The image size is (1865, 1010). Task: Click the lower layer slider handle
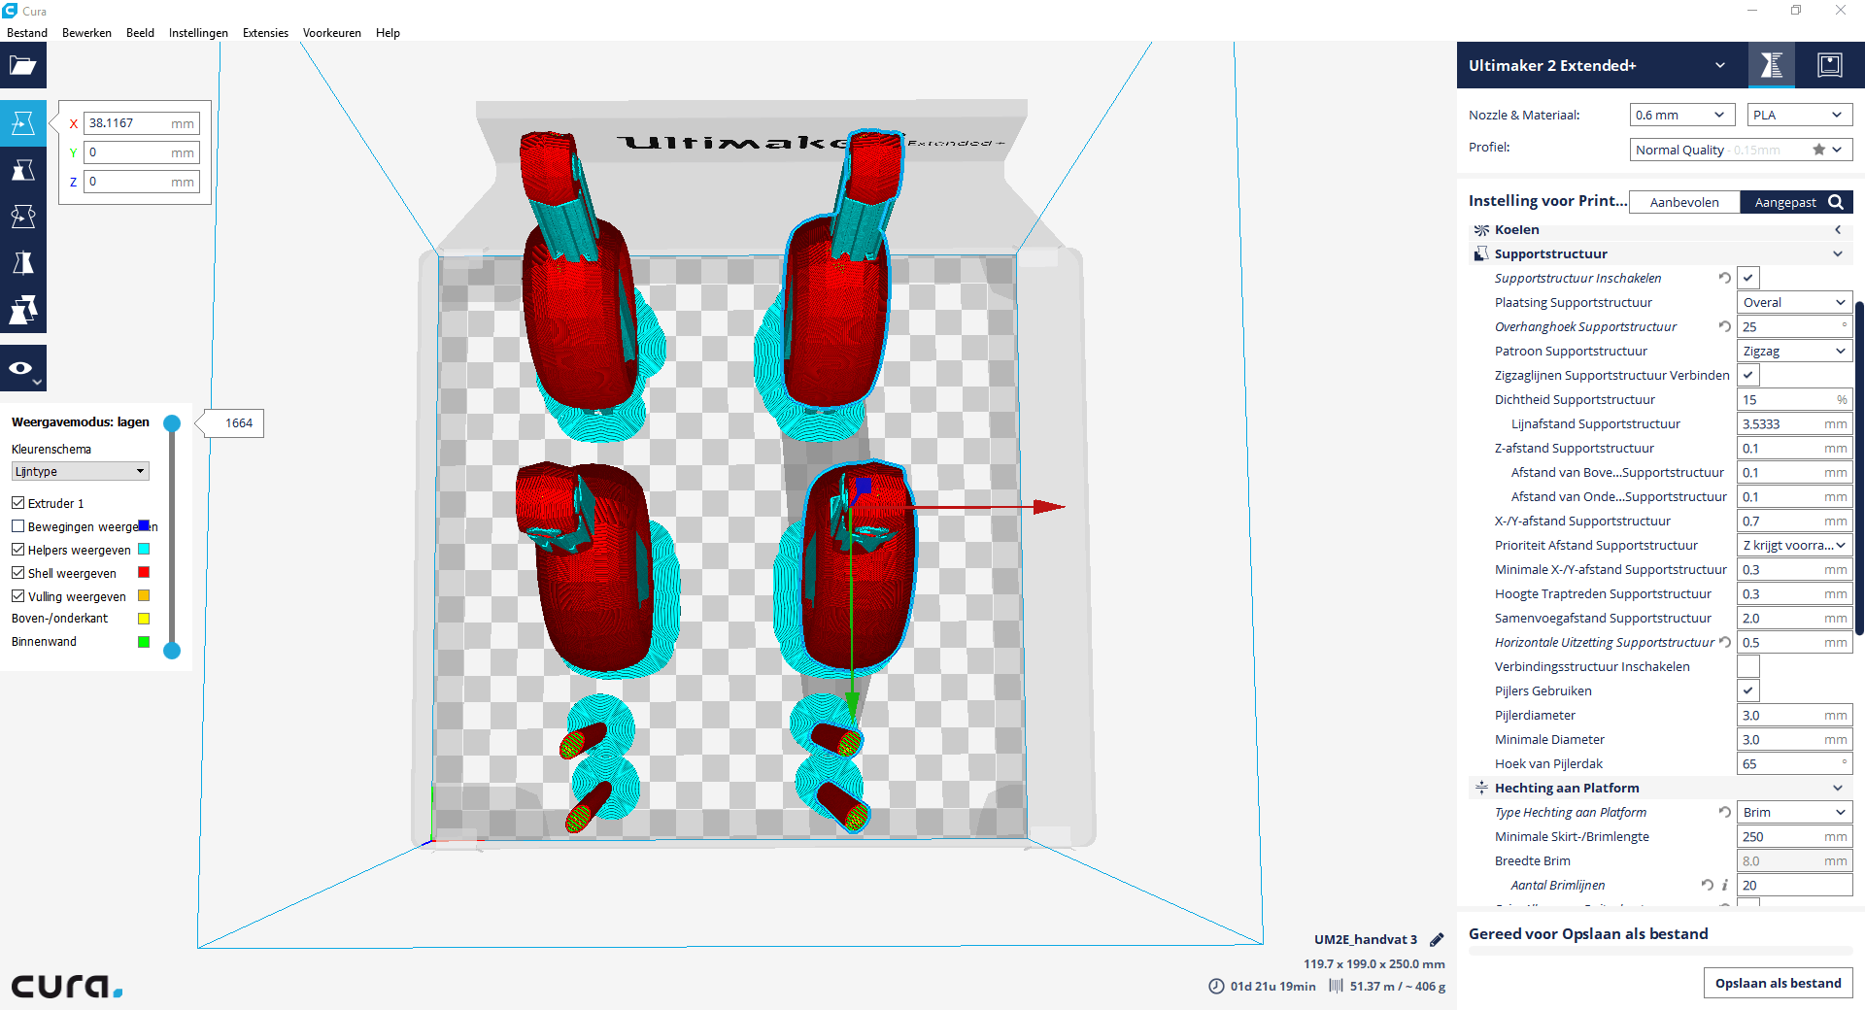click(172, 651)
